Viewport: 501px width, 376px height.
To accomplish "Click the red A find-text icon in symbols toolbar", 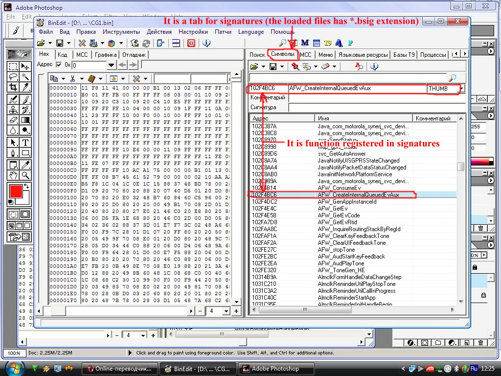I will tap(359, 67).
